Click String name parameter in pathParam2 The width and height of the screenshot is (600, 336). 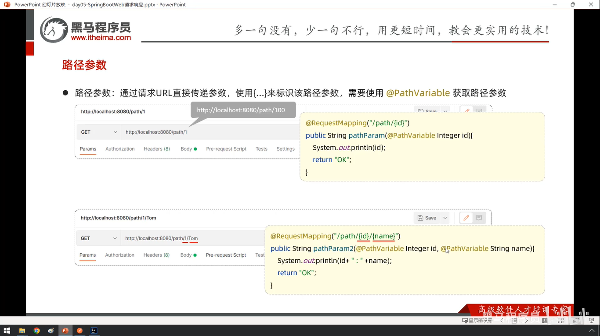pos(510,248)
